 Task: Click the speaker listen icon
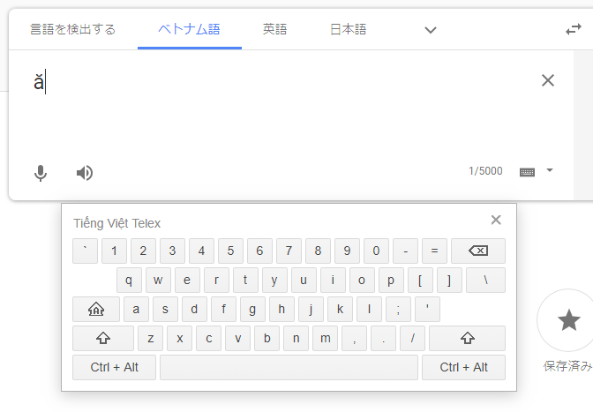pyautogui.click(x=85, y=173)
